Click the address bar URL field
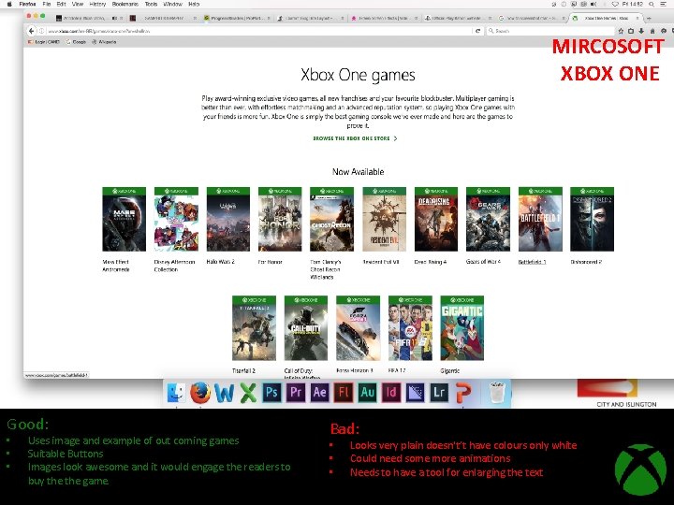Image resolution: width=674 pixels, height=505 pixels. (x=258, y=31)
